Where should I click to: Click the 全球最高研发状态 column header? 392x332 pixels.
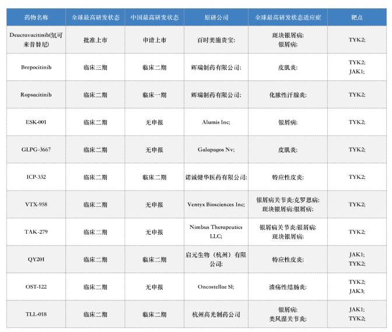coord(95,17)
